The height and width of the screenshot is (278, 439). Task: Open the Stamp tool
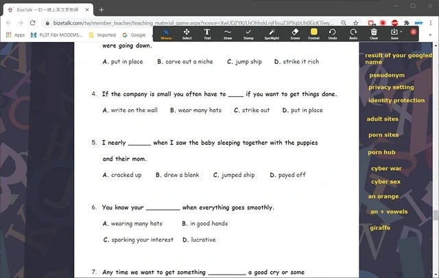tap(248, 34)
